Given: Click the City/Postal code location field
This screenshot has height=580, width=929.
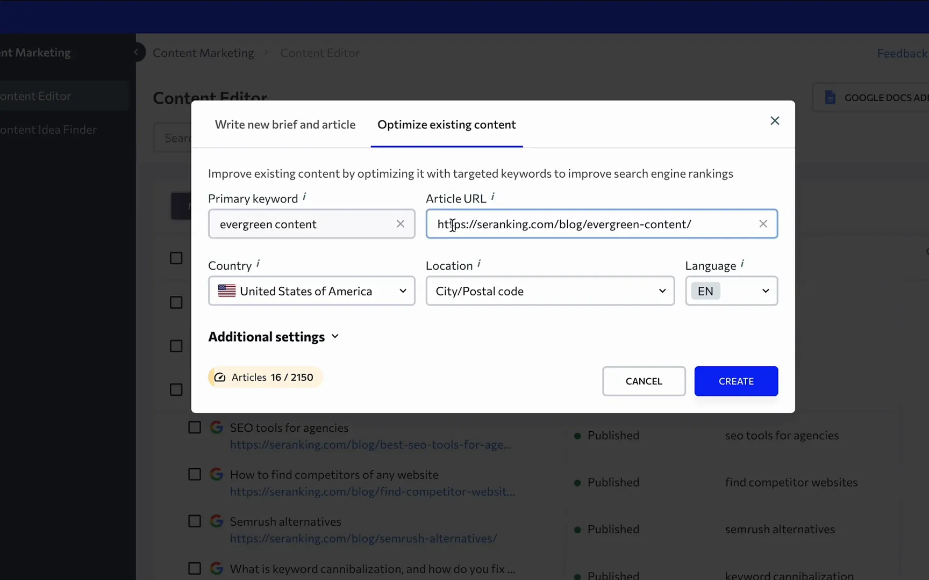Looking at the screenshot, I should pos(549,291).
